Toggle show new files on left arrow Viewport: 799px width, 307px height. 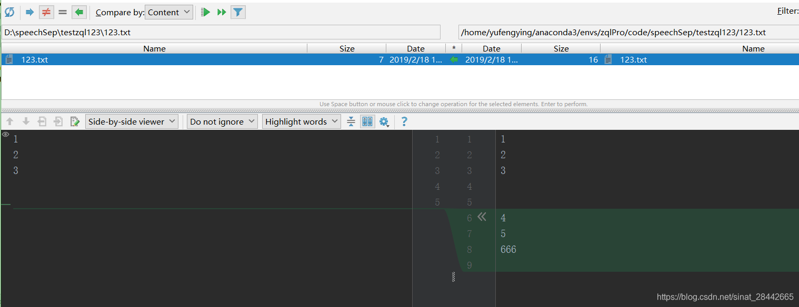30,12
